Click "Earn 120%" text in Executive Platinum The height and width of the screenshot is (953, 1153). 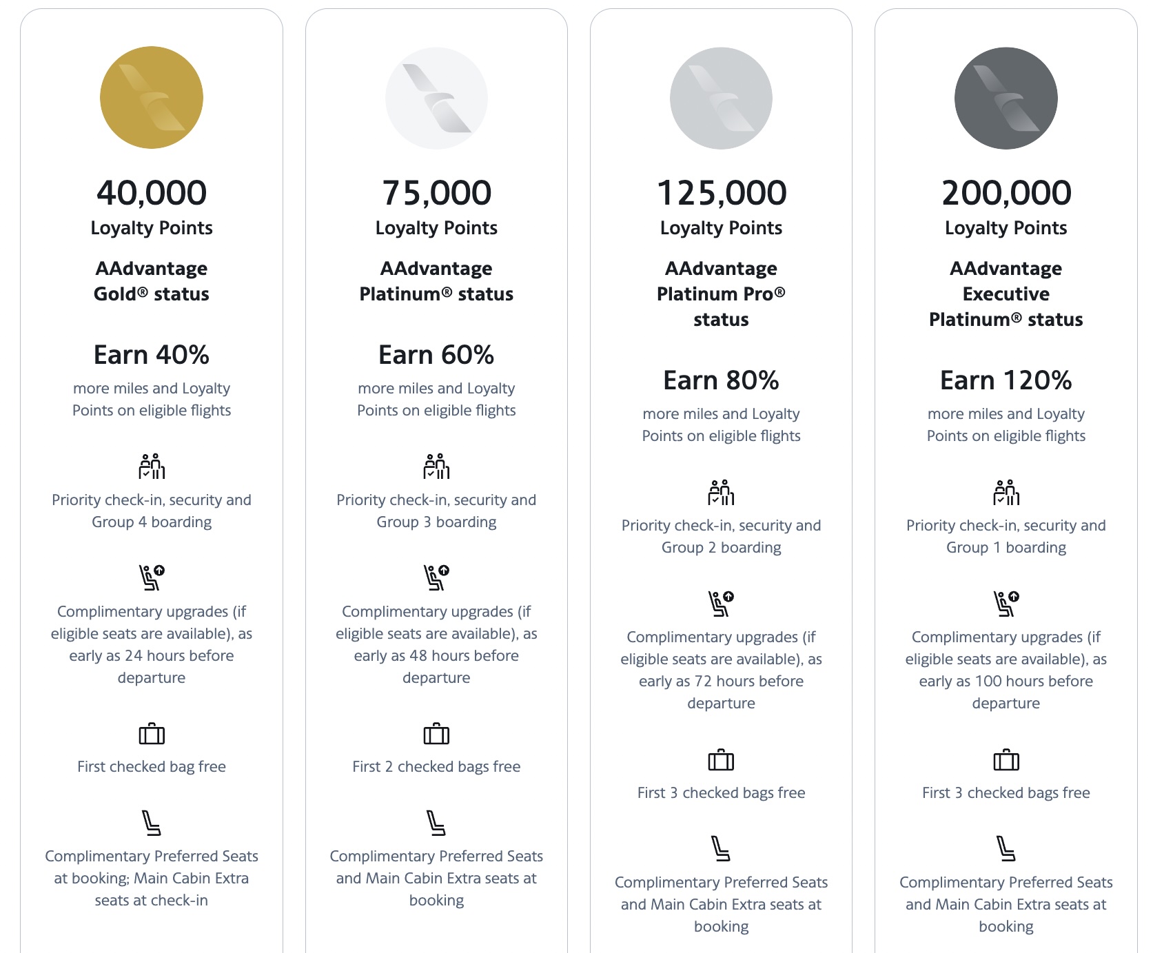[1006, 381]
